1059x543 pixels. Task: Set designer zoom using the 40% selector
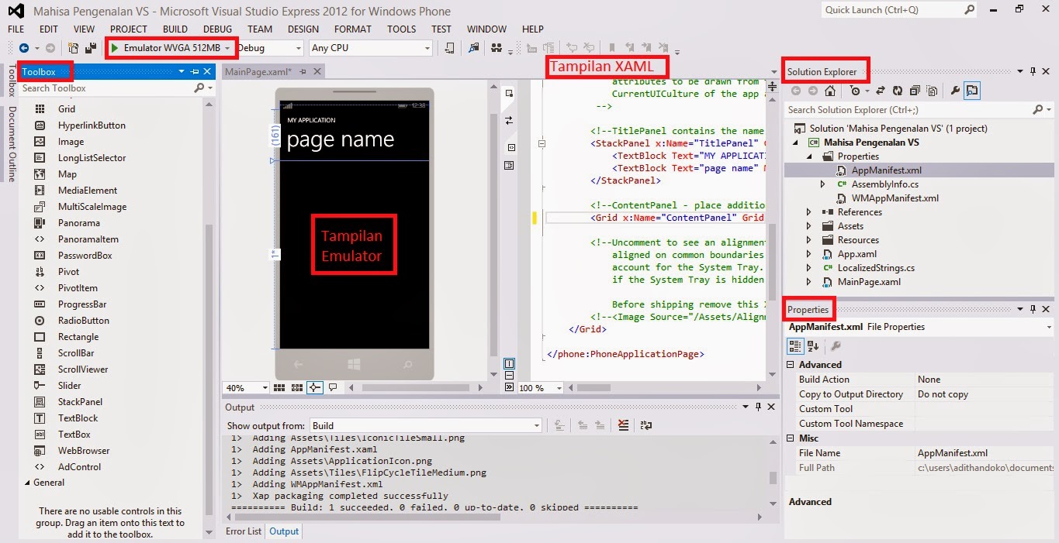(x=245, y=387)
